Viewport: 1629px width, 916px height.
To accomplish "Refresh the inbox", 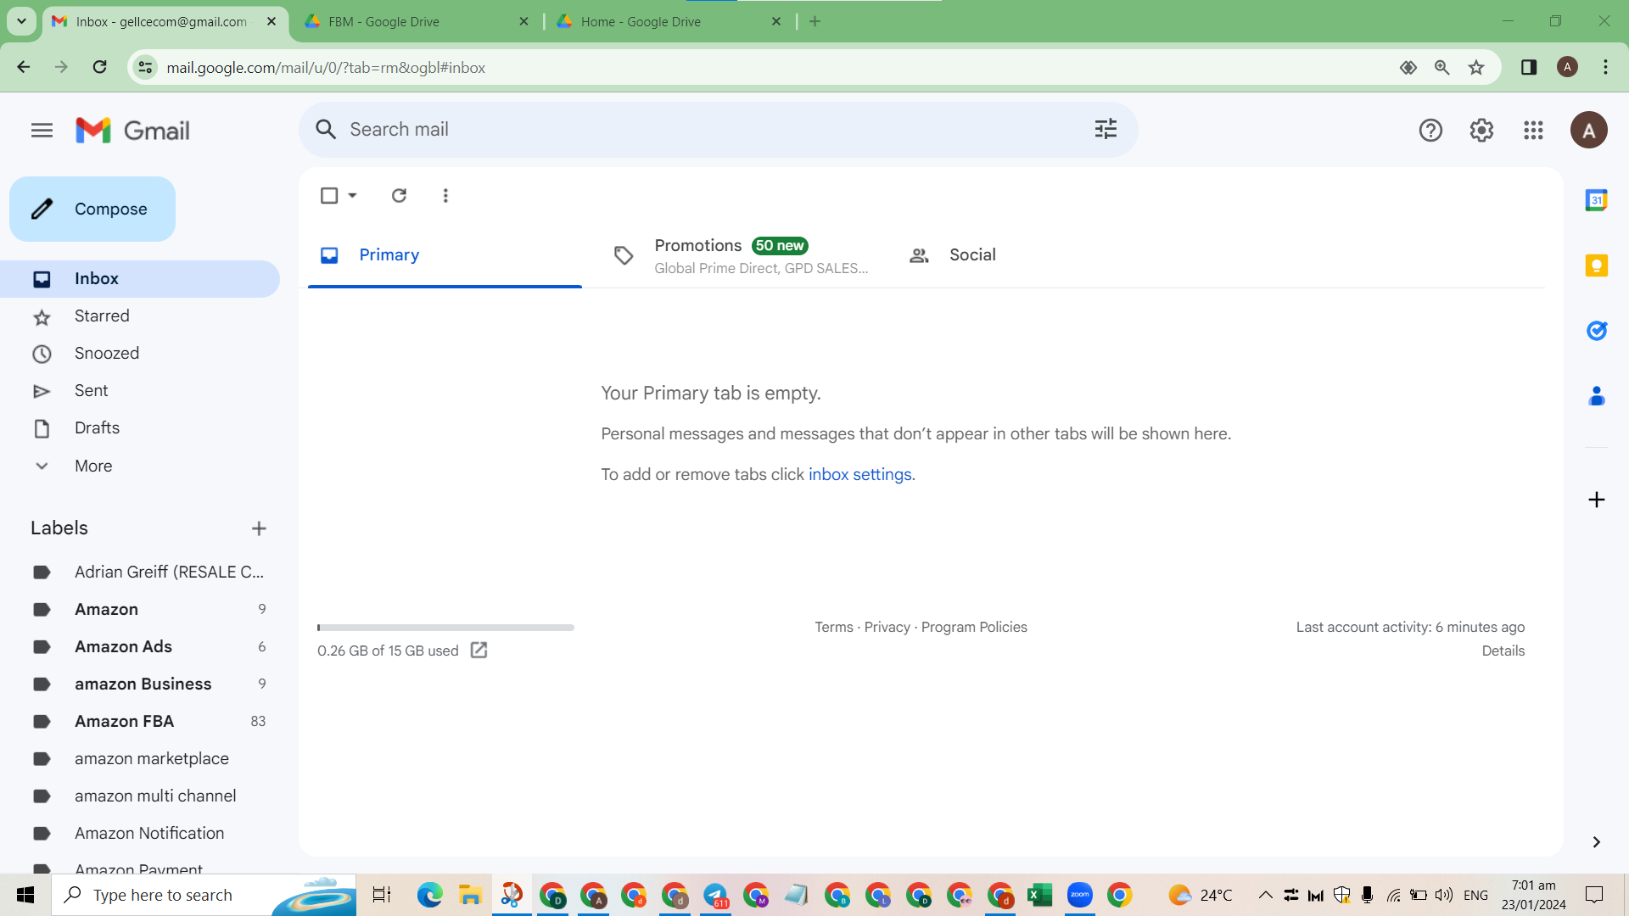I will (x=399, y=195).
